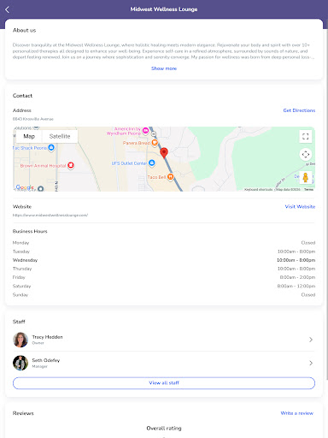Switch map to Map view
Screen dimensions: 328x438
coord(29,136)
